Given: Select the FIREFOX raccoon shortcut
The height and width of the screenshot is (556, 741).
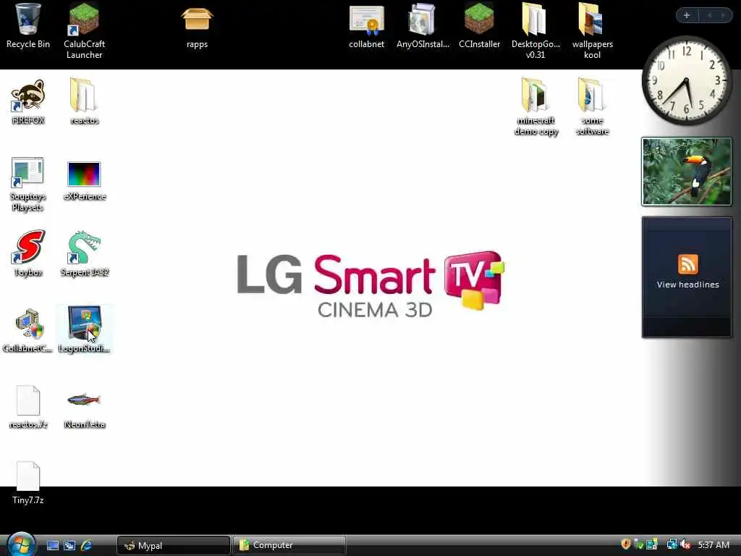Looking at the screenshot, I should pos(28,101).
